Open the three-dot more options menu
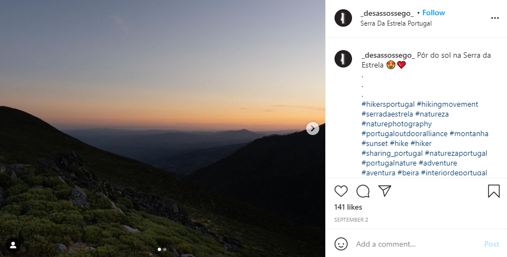Screen dimensions: 507x257 494,18
